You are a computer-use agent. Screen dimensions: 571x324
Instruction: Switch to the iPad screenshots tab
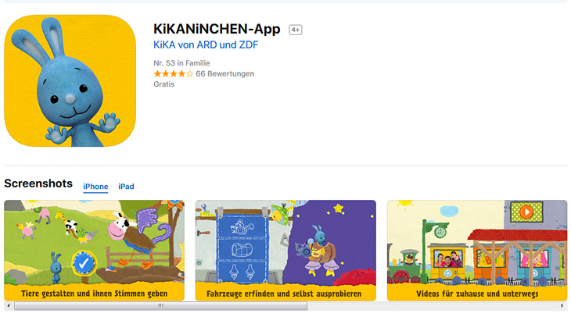(126, 187)
